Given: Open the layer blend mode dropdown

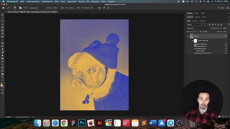Looking at the screenshot, I should (x=199, y=28).
